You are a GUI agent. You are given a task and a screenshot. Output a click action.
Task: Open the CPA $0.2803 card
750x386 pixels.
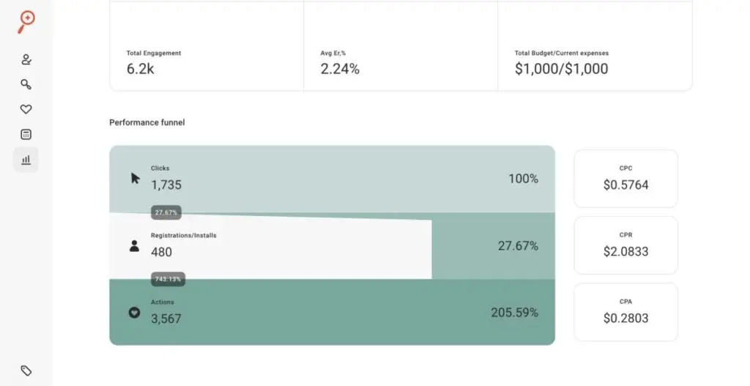pyautogui.click(x=625, y=312)
